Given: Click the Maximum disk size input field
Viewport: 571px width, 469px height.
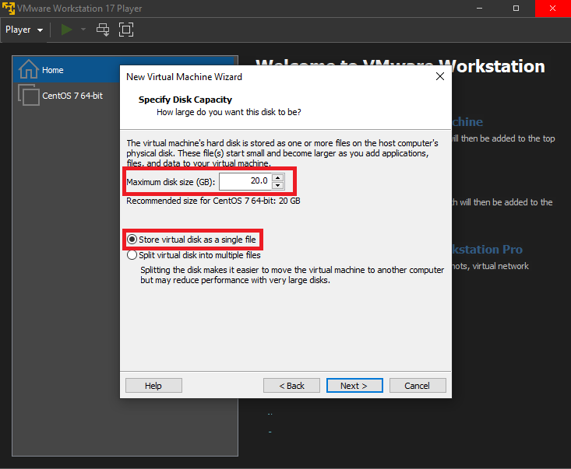Looking at the screenshot, I should point(245,181).
